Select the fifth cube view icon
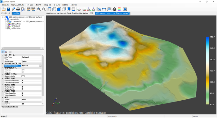The image size is (217, 118). tap(69, 9)
